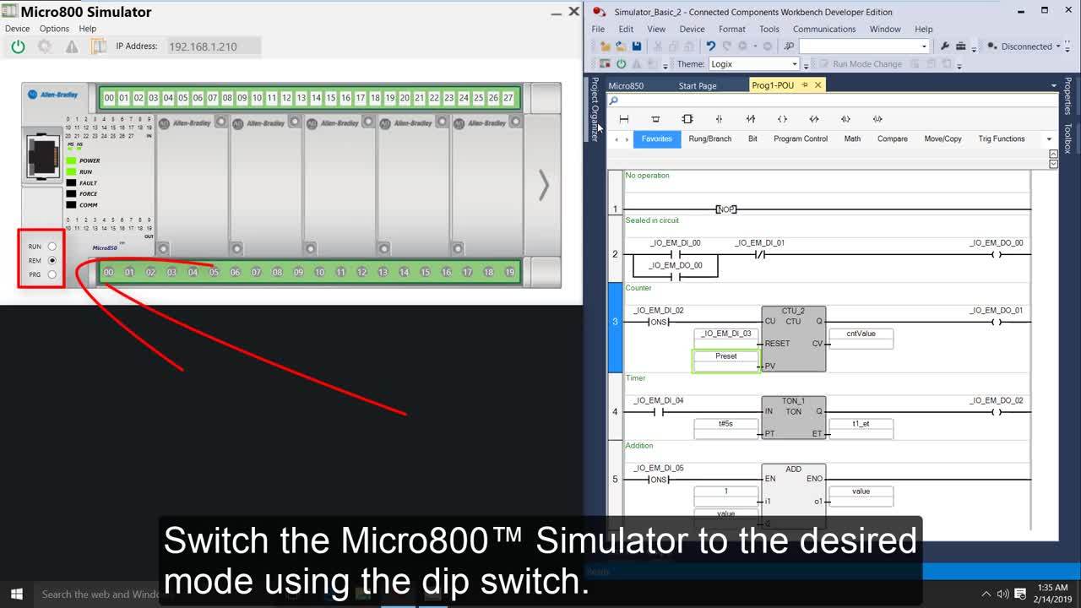The image size is (1081, 608).
Task: Select the Favorites instruction category
Action: (x=657, y=139)
